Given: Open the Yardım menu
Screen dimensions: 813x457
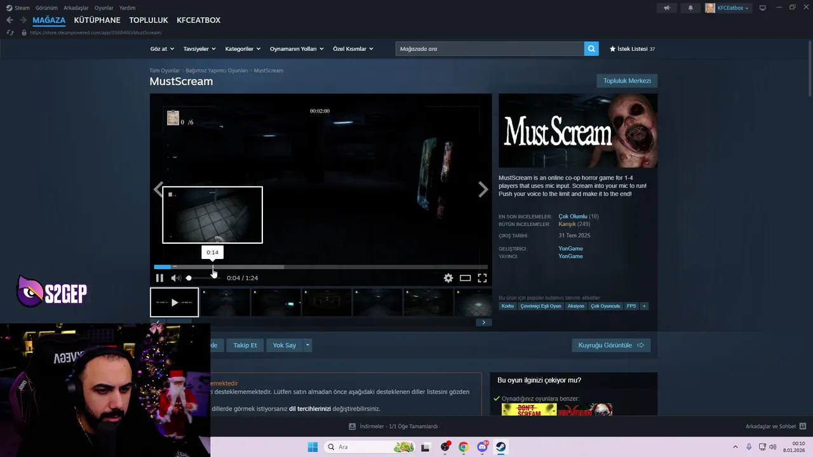Looking at the screenshot, I should coord(127,8).
